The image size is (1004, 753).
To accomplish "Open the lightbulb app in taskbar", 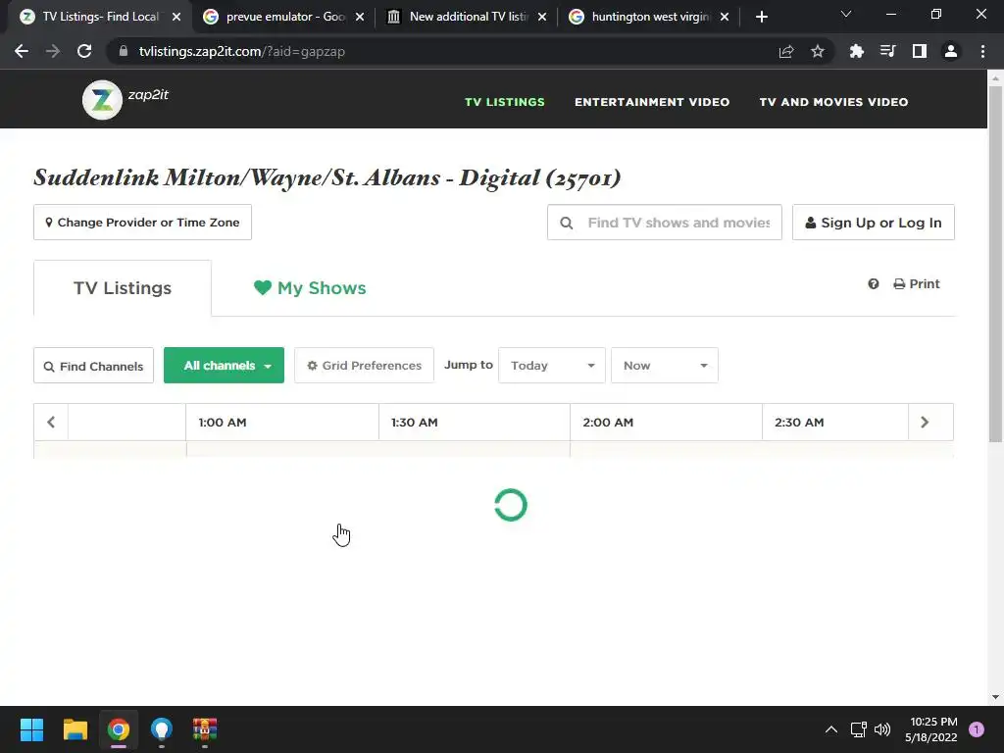I will coord(162,729).
